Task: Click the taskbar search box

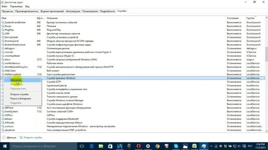Action: click(43, 146)
